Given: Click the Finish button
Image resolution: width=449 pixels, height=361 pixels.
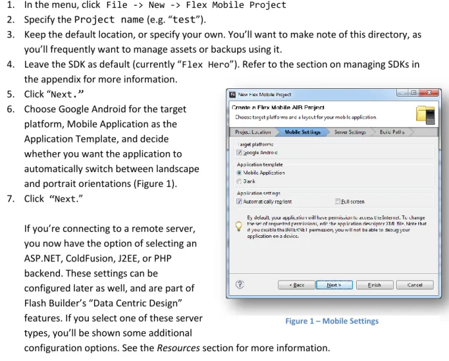Looking at the screenshot, I should 374,285.
